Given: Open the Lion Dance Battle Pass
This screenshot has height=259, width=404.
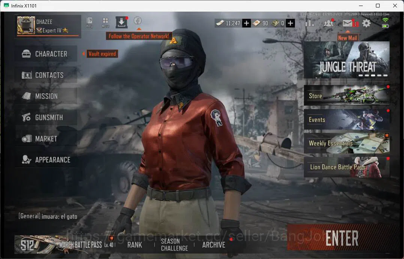Looking at the screenshot, I should coord(347,167).
